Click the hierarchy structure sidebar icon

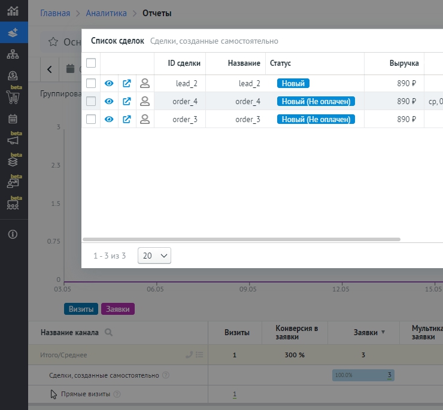pos(13,54)
